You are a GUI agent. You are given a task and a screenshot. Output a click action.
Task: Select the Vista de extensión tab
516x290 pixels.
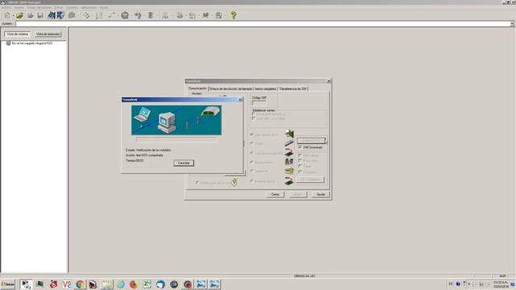[48, 34]
